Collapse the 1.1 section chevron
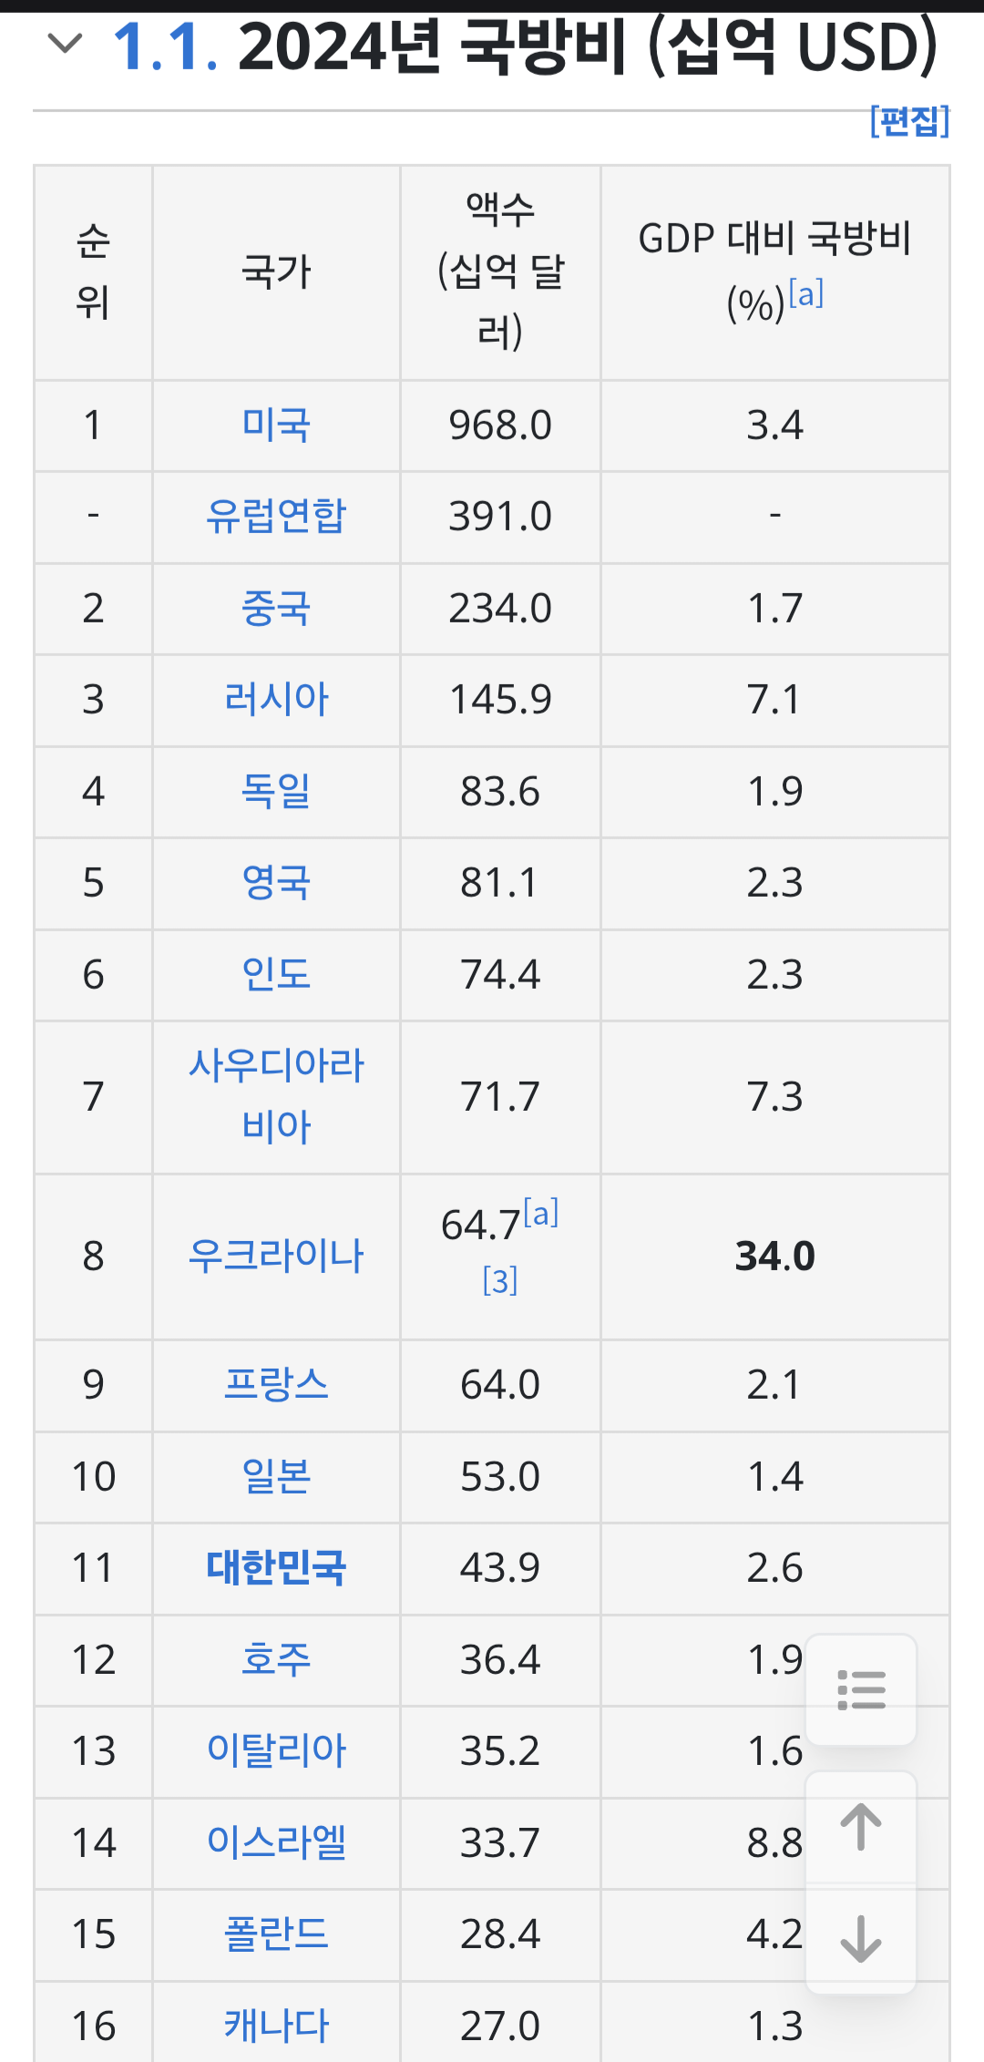The width and height of the screenshot is (984, 2062). (64, 43)
